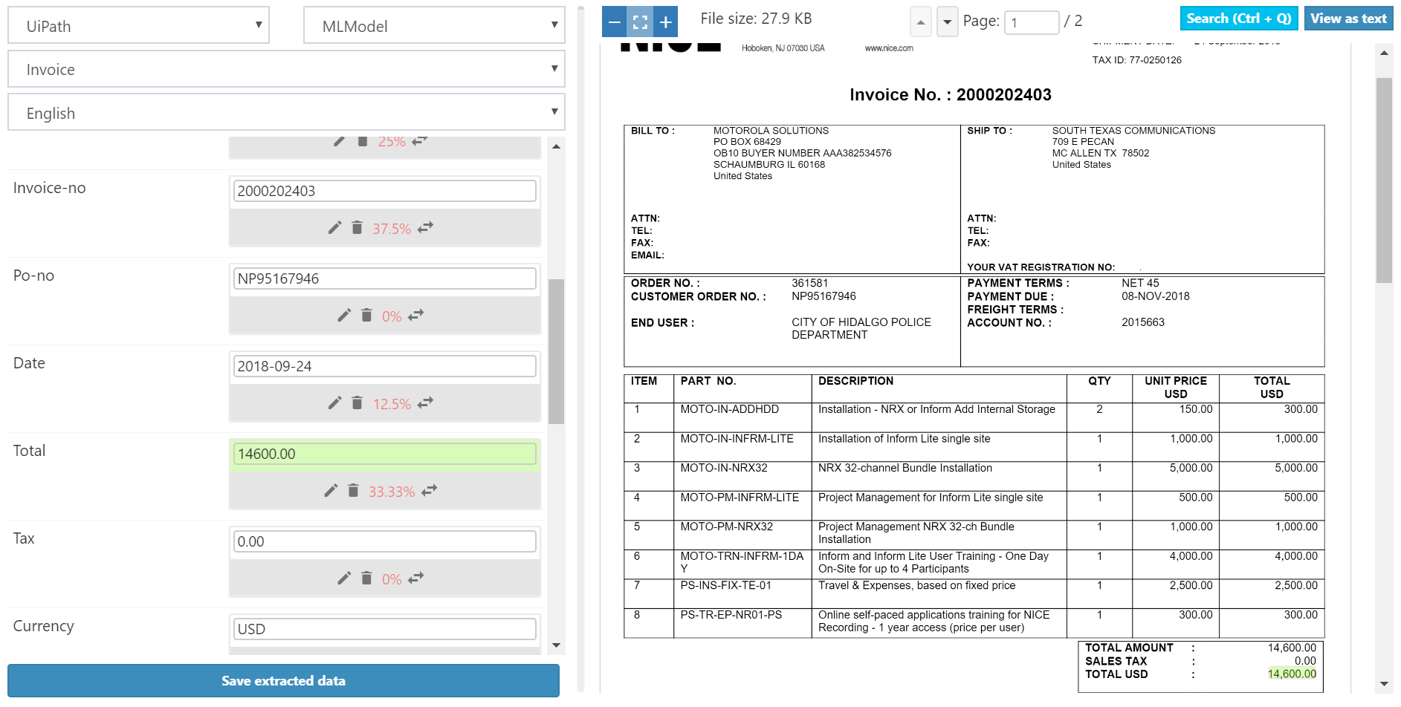Zoom in the document with plus button
1401x707 pixels.
click(665, 22)
